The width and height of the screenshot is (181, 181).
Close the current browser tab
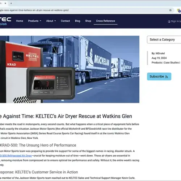[5, 3]
